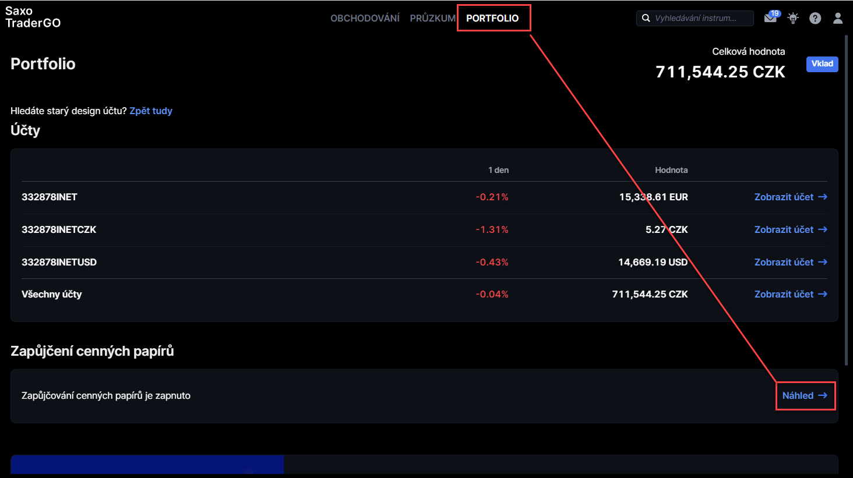
Task: Open Zobrazit účet for Všechny účty
Action: [x=784, y=294]
